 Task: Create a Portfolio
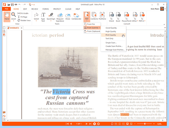(x=102, y=16)
